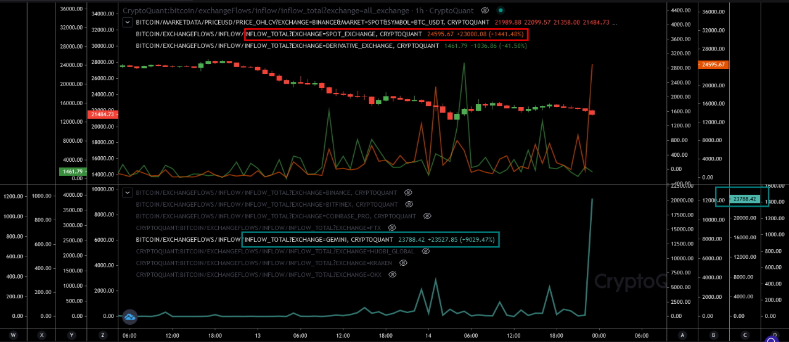Select the DERIVATIVE_EXCHANGE inflow legend entry
789x342 pixels.
[x=288, y=46]
